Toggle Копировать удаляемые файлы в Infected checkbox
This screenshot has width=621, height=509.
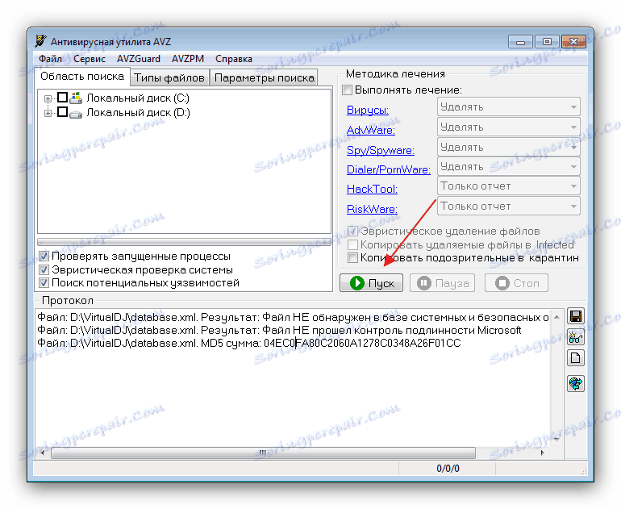(x=352, y=244)
